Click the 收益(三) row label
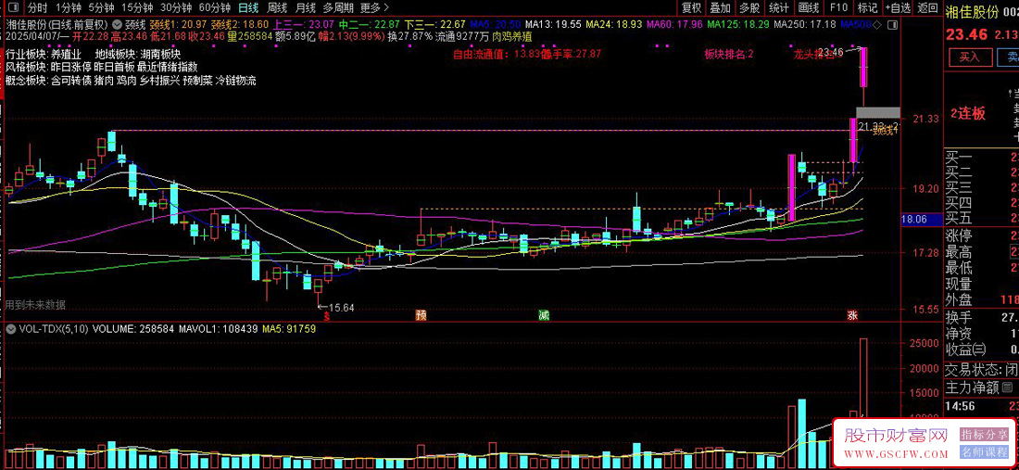The width and height of the screenshot is (1019, 470). 964,349
